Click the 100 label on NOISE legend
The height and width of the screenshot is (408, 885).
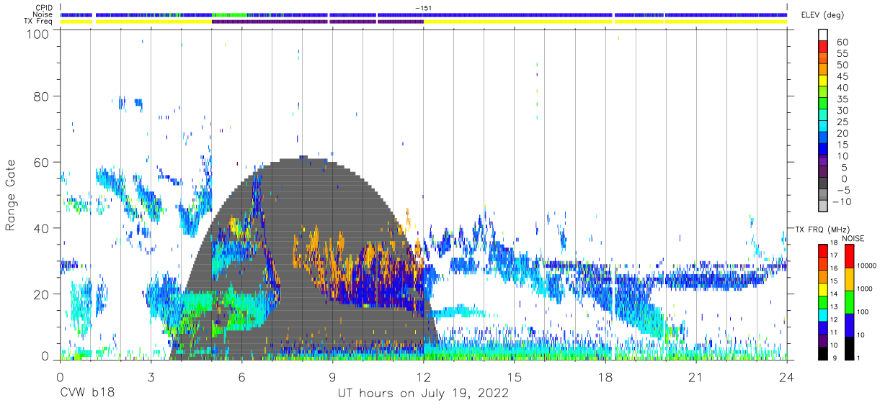(x=863, y=312)
